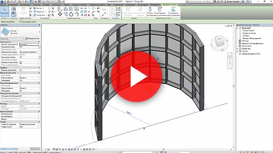Screen dimensions: 273x153
Task: Click the Базовая зависимость value field
Action: [x=29, y=44]
